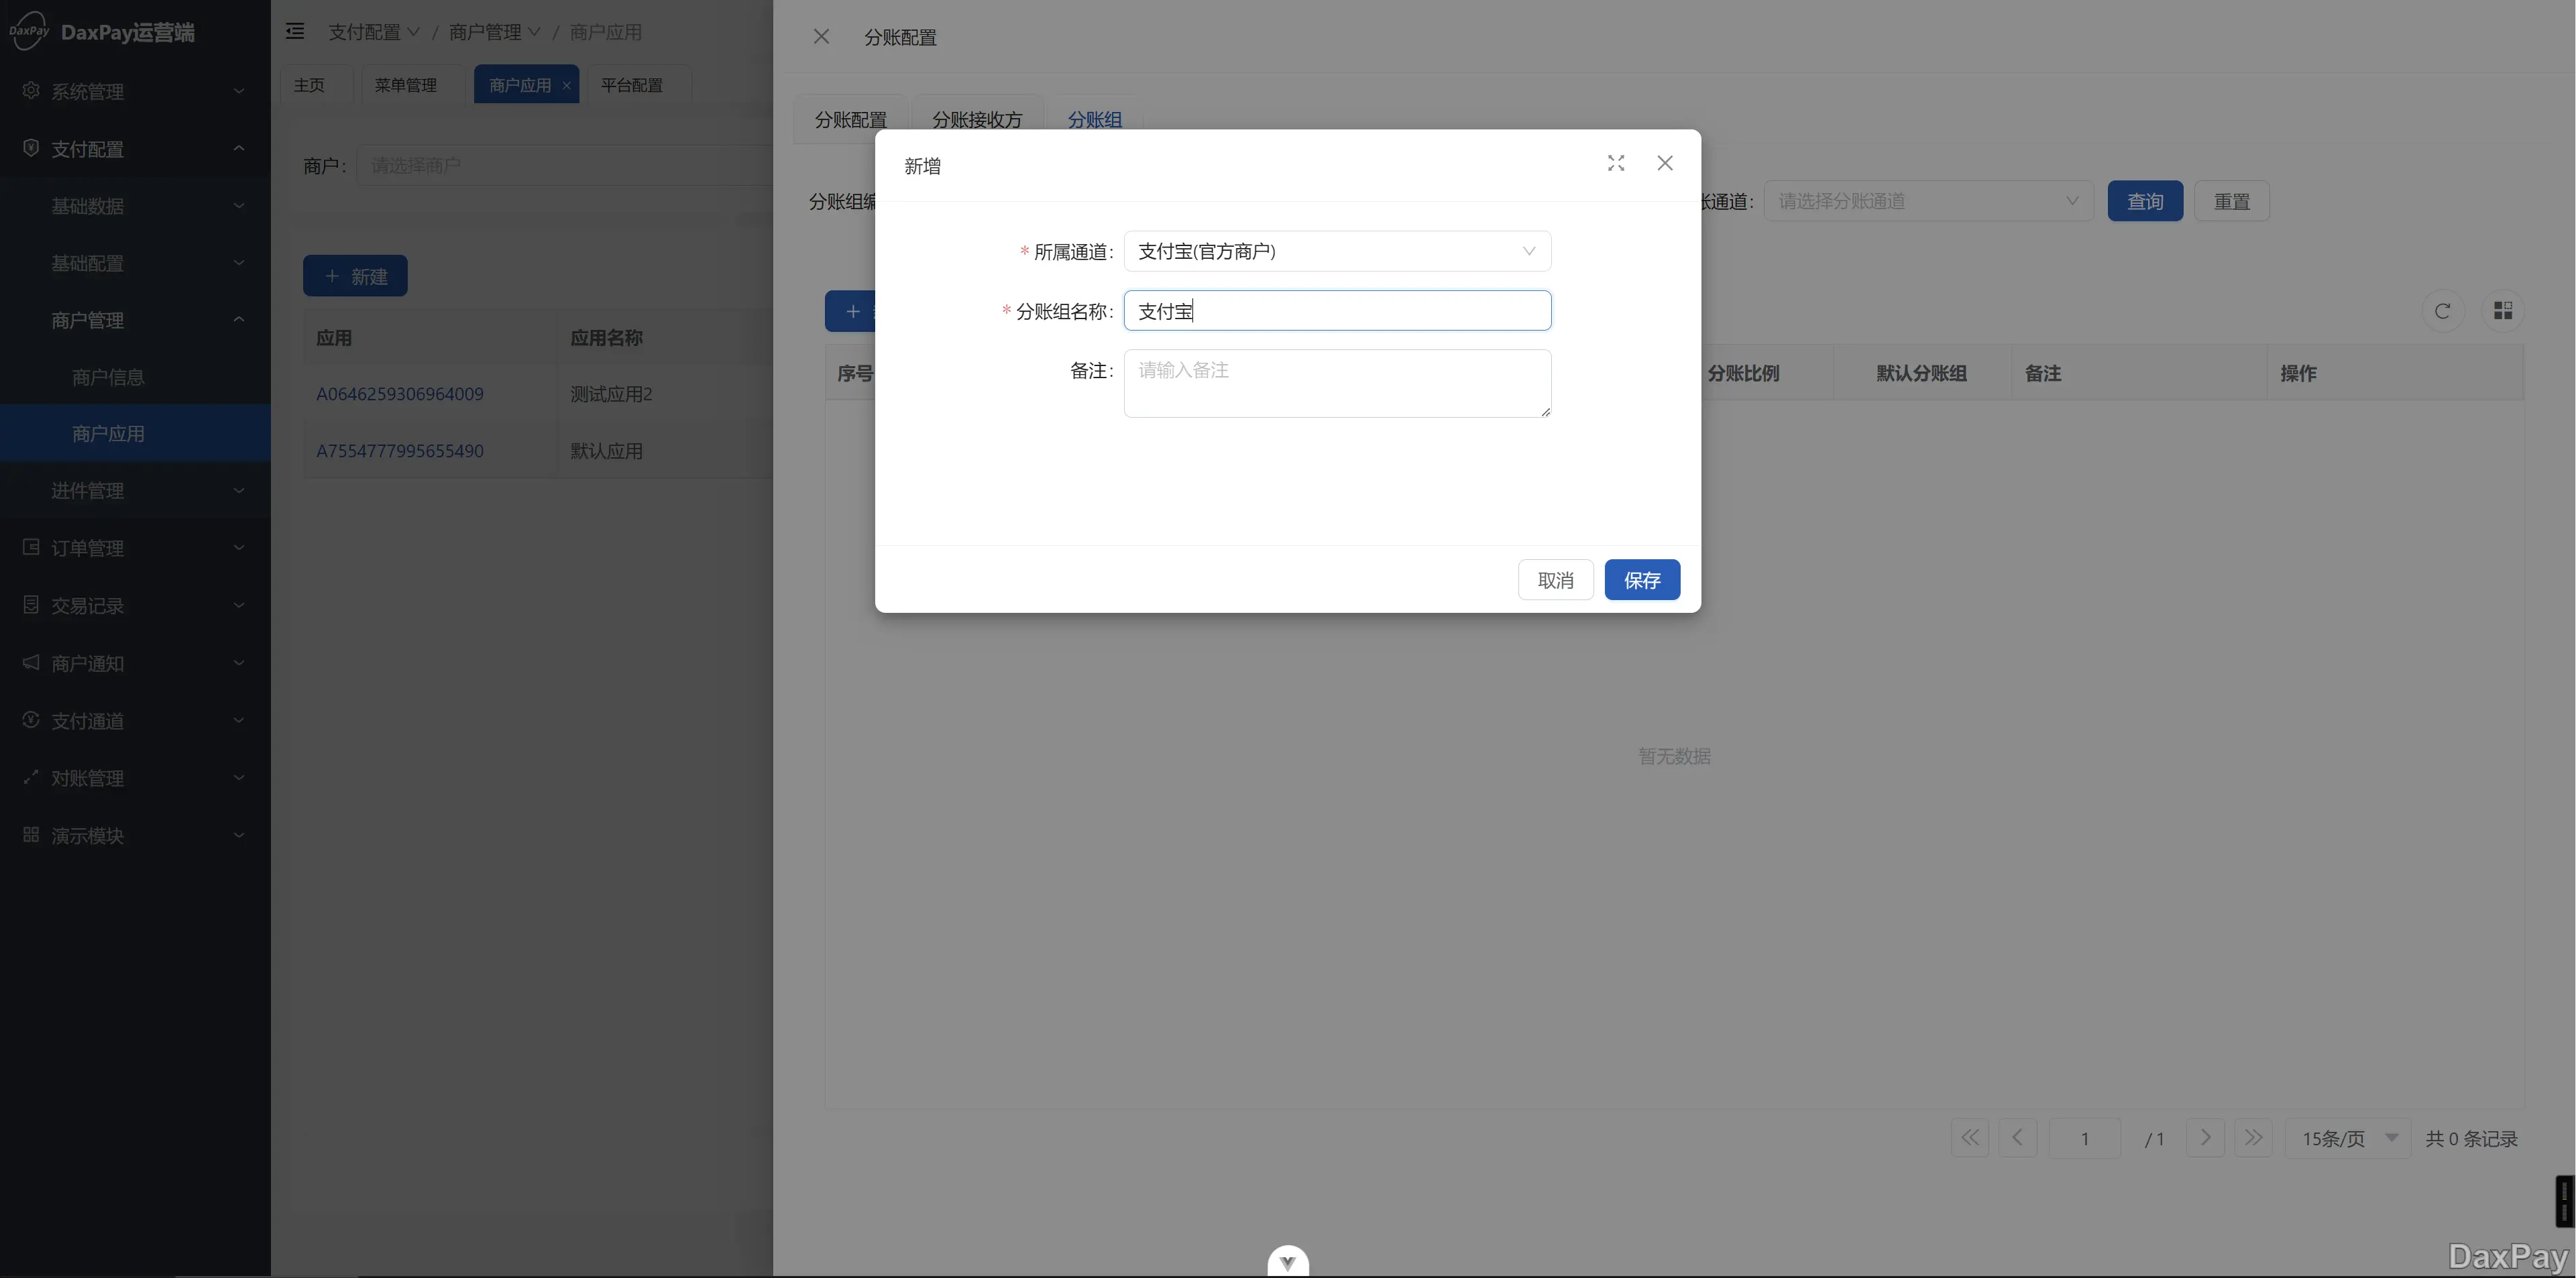The image size is (2576, 1278).
Task: Switch to 平台配置 page tab
Action: click(x=632, y=85)
